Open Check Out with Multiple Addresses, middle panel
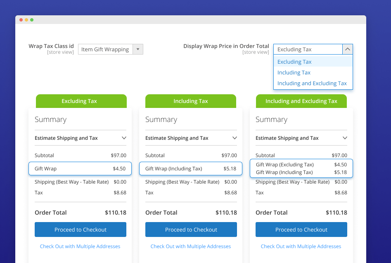The image size is (391, 263). pos(191,246)
